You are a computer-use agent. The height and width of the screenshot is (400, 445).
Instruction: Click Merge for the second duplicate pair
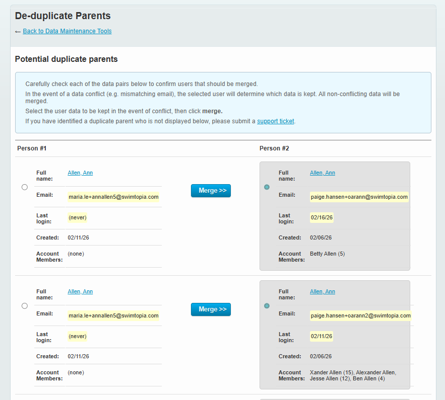tap(211, 309)
